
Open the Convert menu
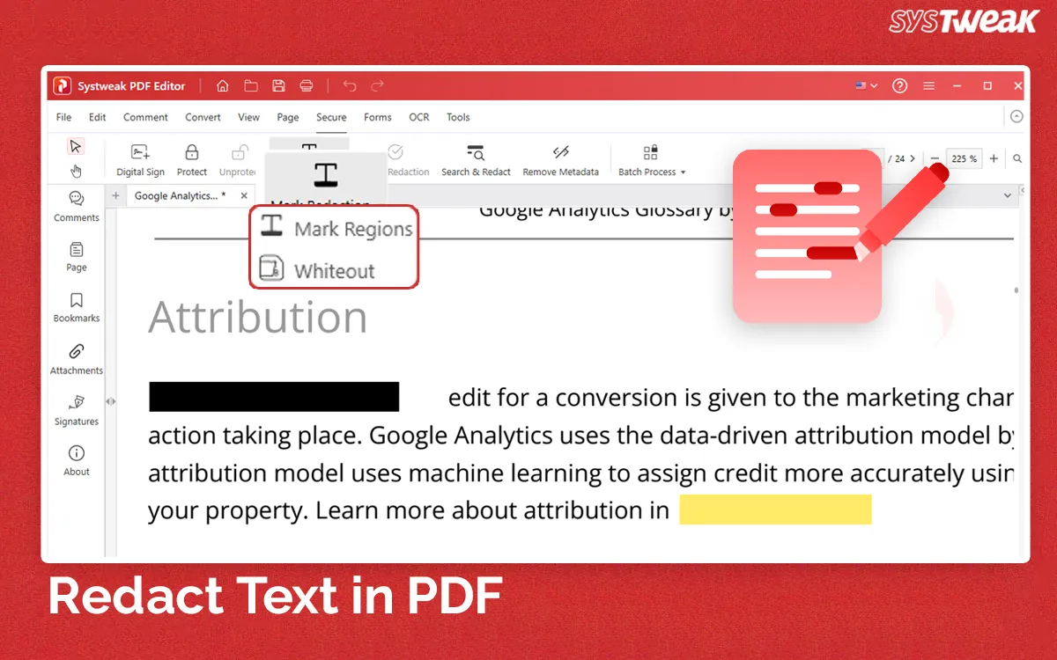point(203,117)
